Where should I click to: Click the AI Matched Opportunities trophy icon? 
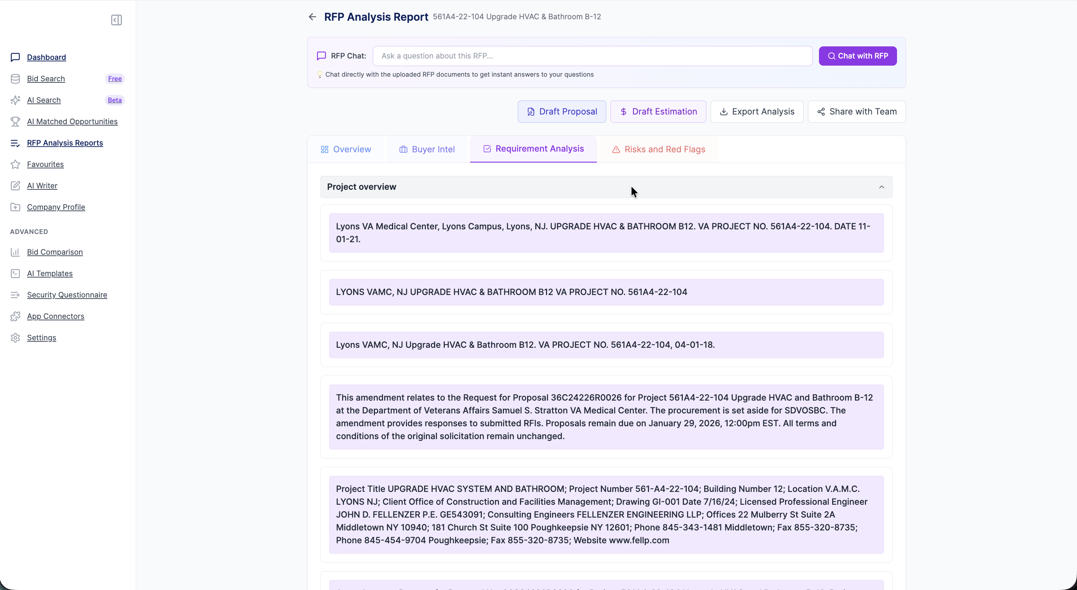[x=15, y=121]
